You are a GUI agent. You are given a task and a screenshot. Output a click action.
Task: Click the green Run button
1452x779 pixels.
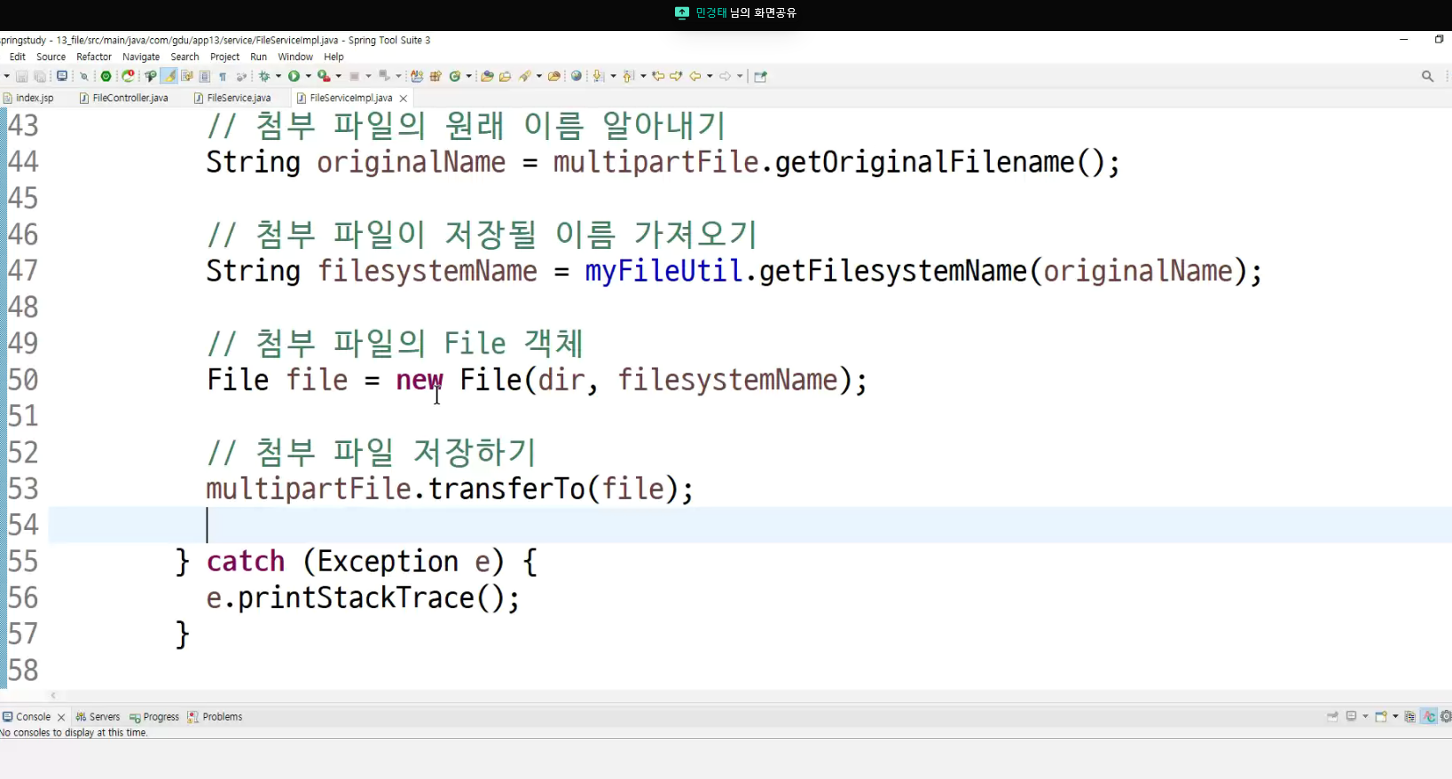point(294,76)
